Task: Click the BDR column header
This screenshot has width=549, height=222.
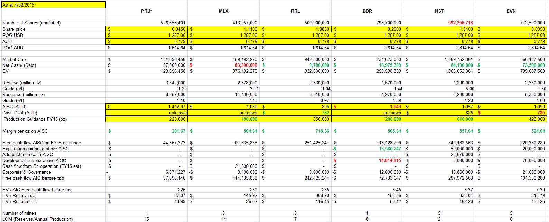Action: click(x=367, y=11)
